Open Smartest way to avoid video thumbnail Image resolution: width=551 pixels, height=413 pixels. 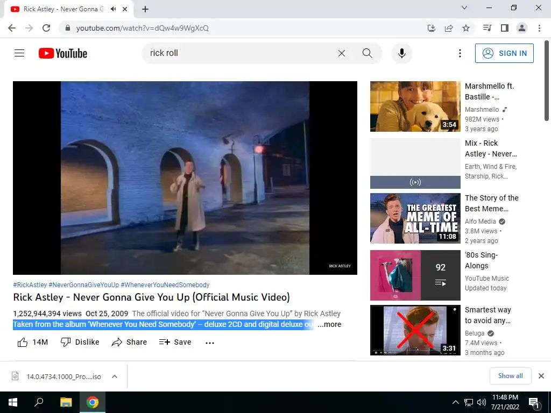click(x=415, y=330)
